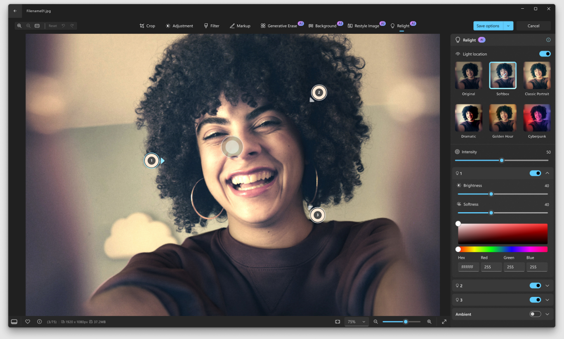Enter fullscreen with the expand arrows icon
Screen dimensions: 564x339
(444, 322)
